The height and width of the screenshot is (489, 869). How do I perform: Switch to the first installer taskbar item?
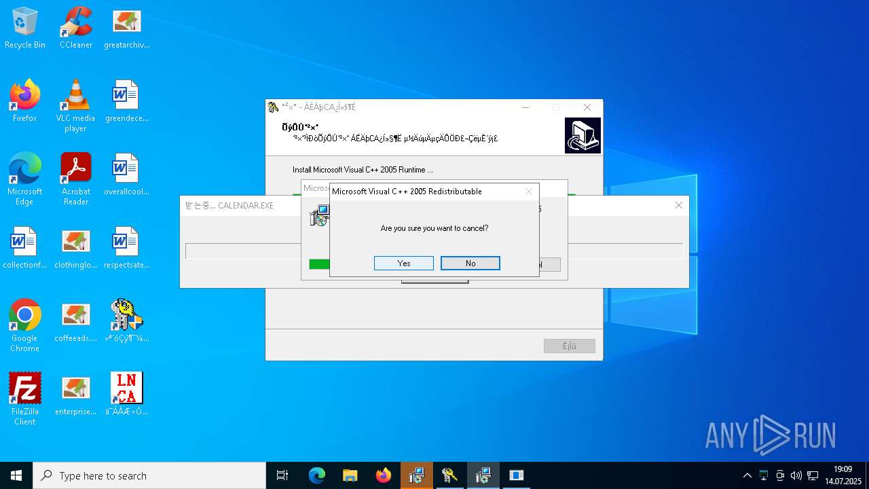pos(417,475)
